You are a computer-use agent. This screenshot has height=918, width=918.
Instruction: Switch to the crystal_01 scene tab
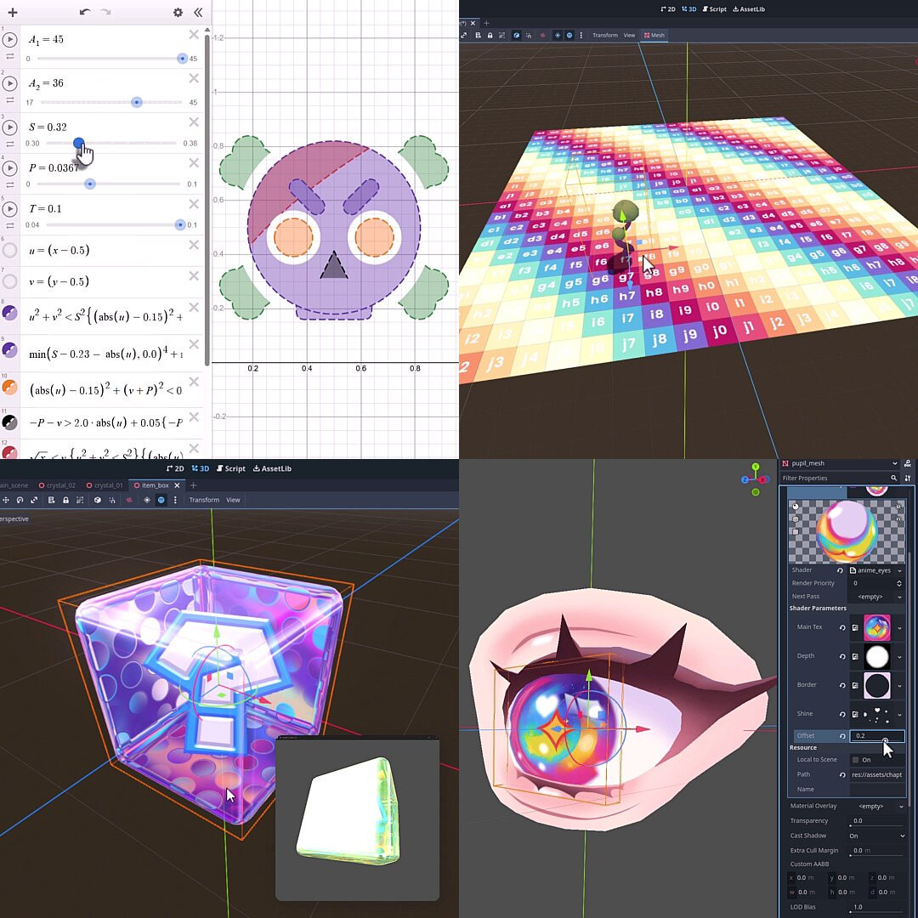click(105, 485)
